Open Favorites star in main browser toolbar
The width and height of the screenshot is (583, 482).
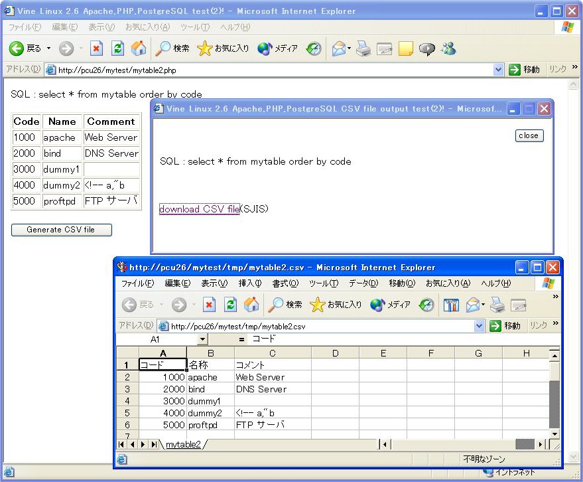coord(223,48)
